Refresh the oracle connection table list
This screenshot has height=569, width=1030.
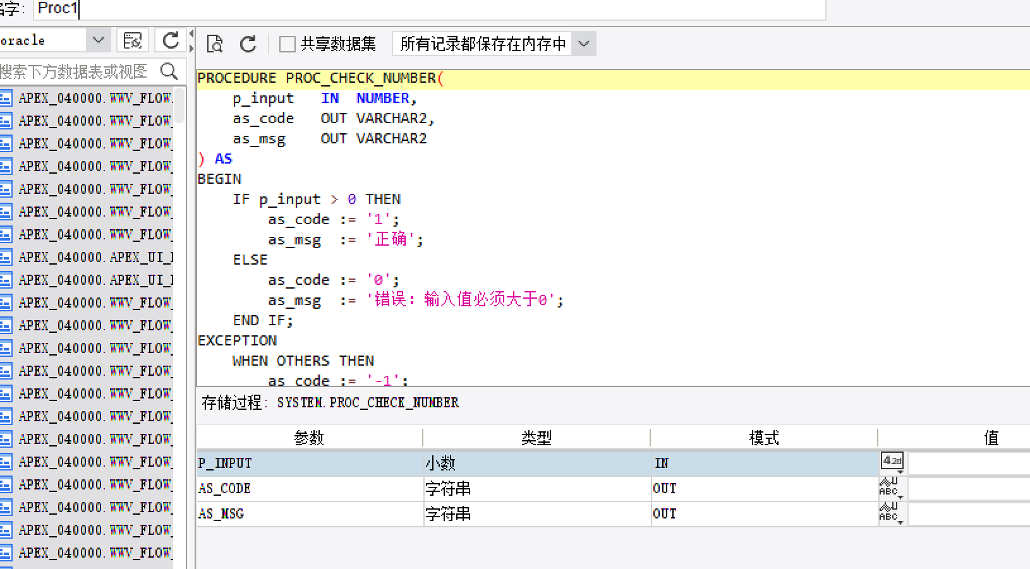click(x=171, y=40)
